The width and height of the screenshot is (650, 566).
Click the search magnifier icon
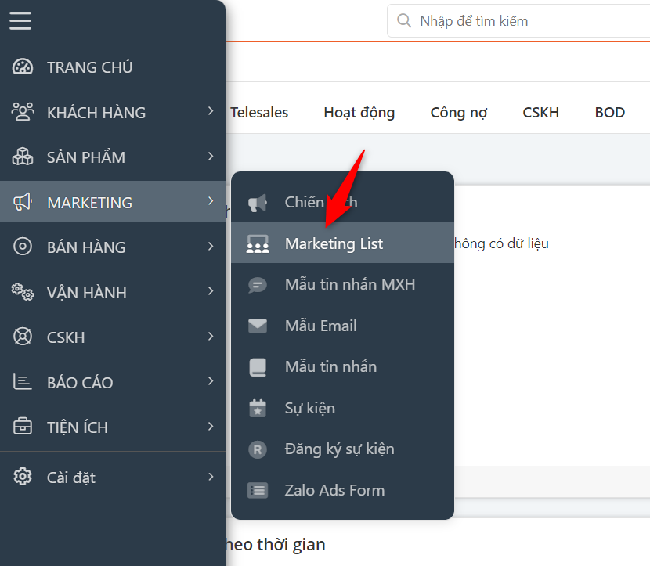pyautogui.click(x=404, y=20)
